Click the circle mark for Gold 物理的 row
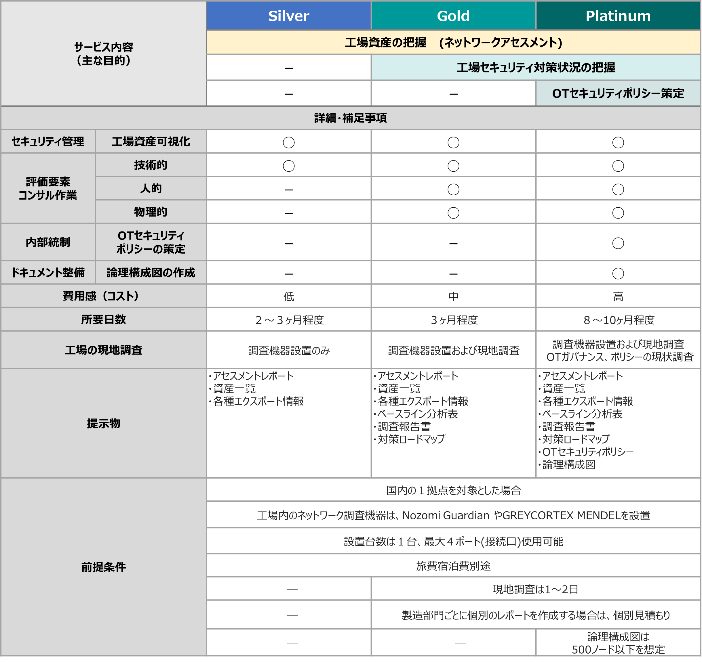This screenshot has height=662, width=702. (x=453, y=213)
